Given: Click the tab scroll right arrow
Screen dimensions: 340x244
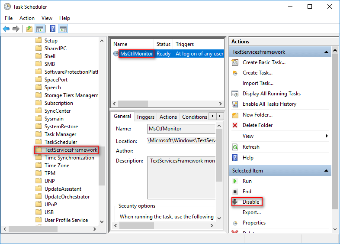Looking at the screenshot, I should (x=220, y=116).
